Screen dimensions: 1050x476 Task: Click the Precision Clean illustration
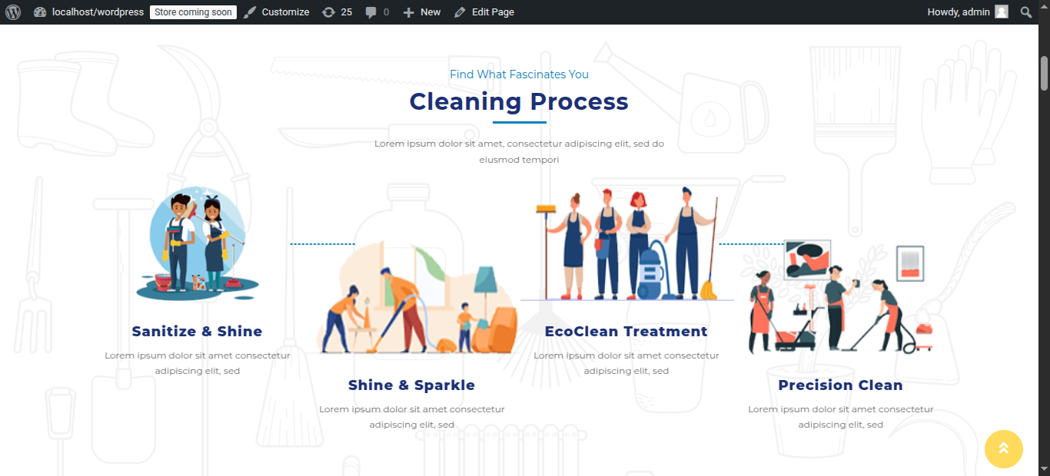(840, 299)
